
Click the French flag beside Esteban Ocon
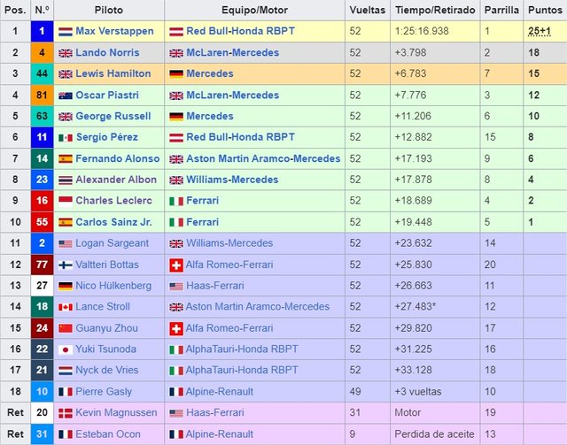tap(66, 434)
